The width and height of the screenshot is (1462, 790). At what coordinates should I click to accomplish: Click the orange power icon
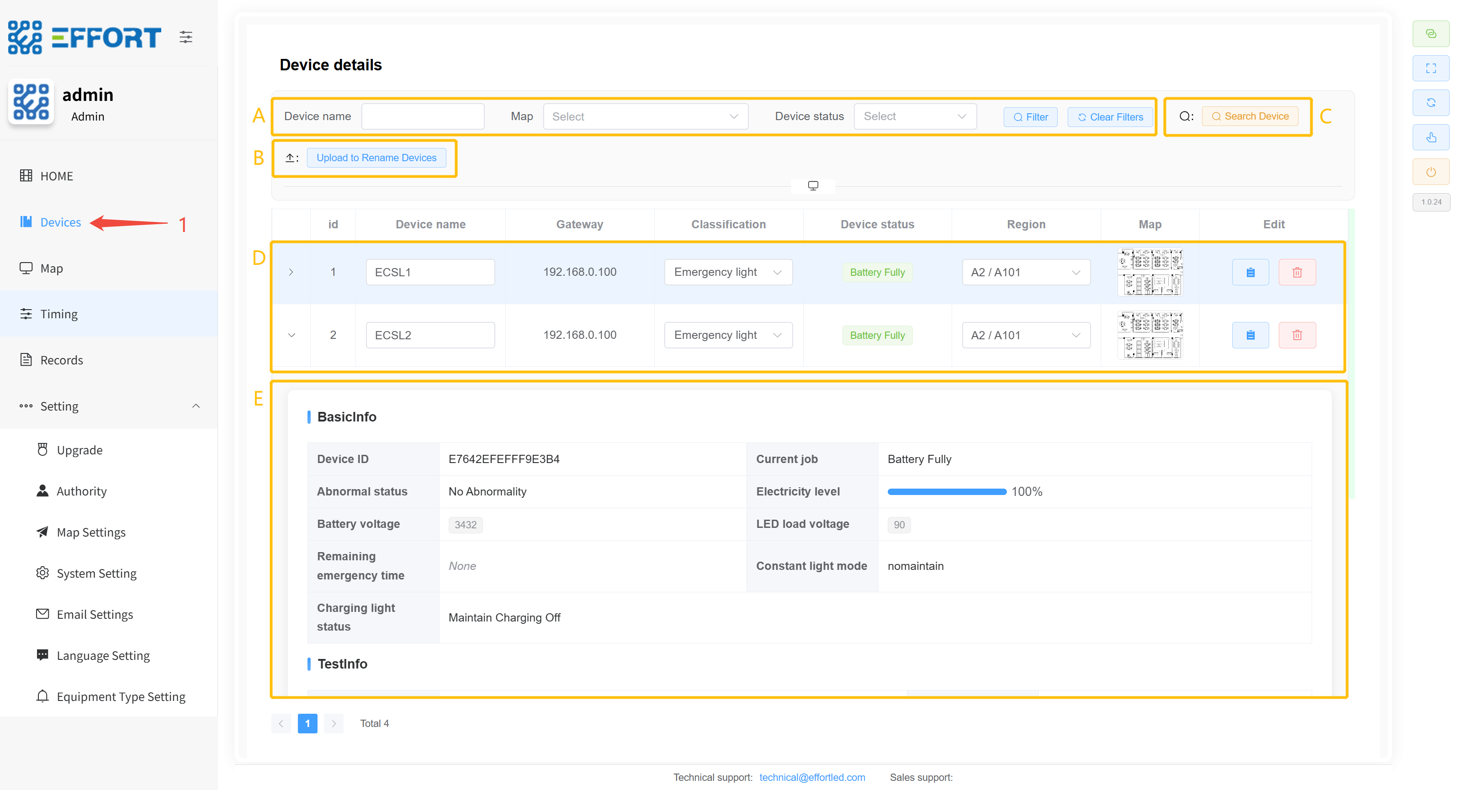[x=1431, y=172]
